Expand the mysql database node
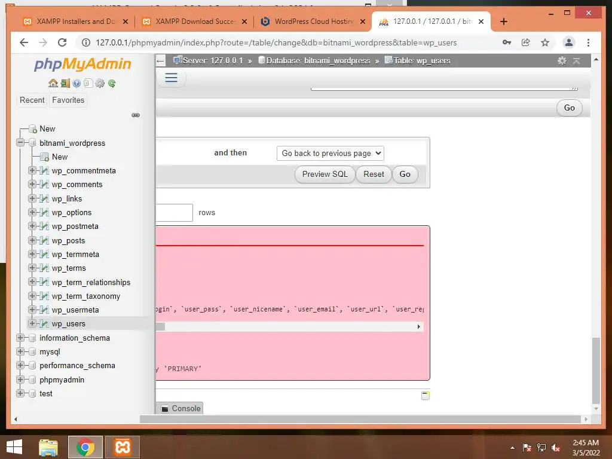The height and width of the screenshot is (459, 612). click(20, 351)
